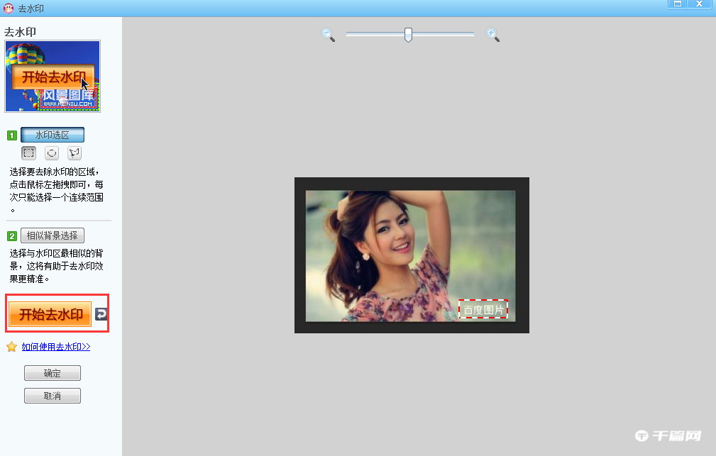Maximize the 去水印 window
This screenshot has height=456, width=716.
678,4
